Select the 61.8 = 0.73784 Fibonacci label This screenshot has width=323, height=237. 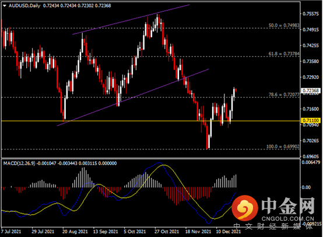[x=284, y=54]
